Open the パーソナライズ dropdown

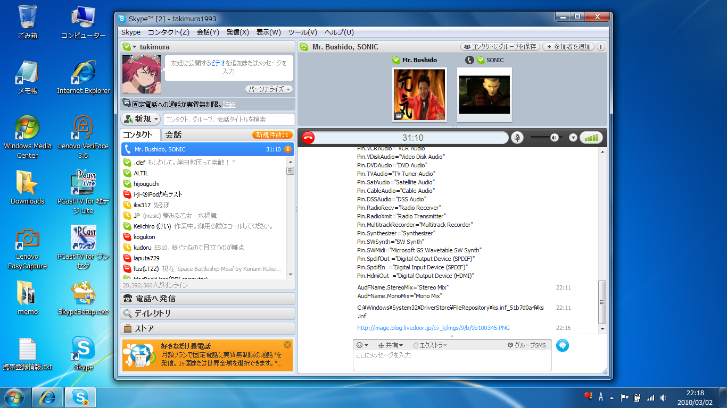(x=269, y=89)
